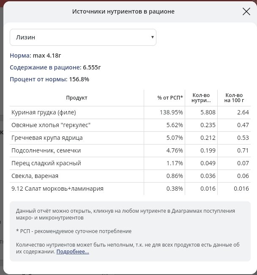Click the Продукт column header
257x275 pixels.
[x=77, y=98]
